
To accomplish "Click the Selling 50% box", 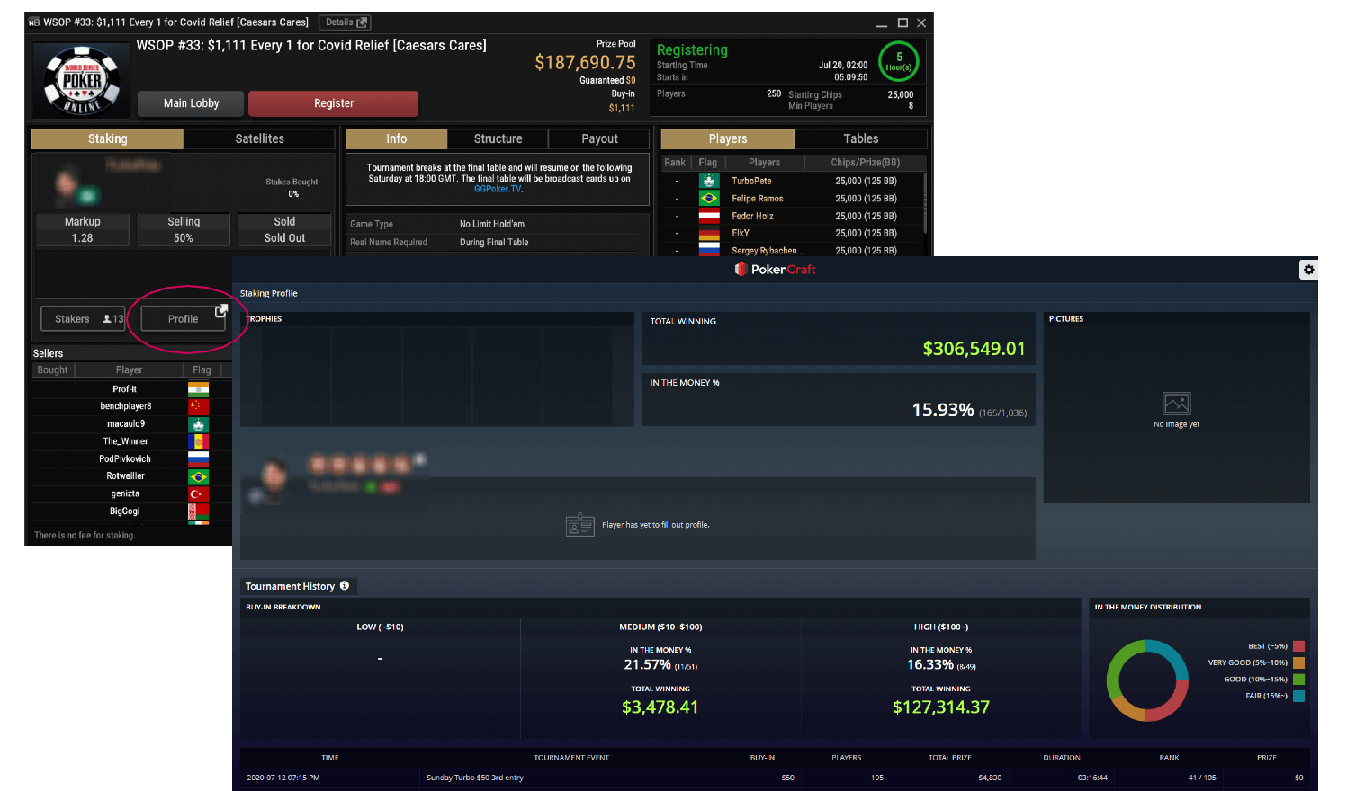I will pyautogui.click(x=184, y=230).
